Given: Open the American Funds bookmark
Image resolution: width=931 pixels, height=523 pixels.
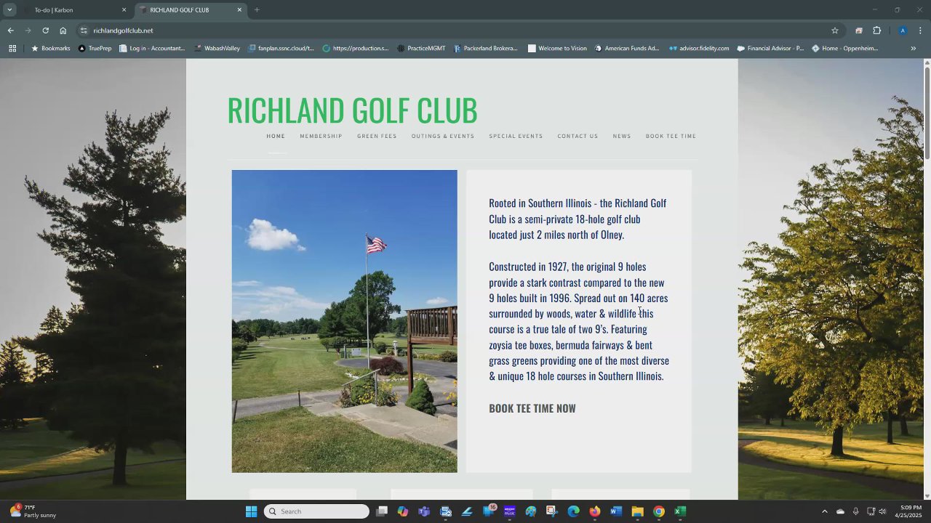Looking at the screenshot, I should 627,49.
